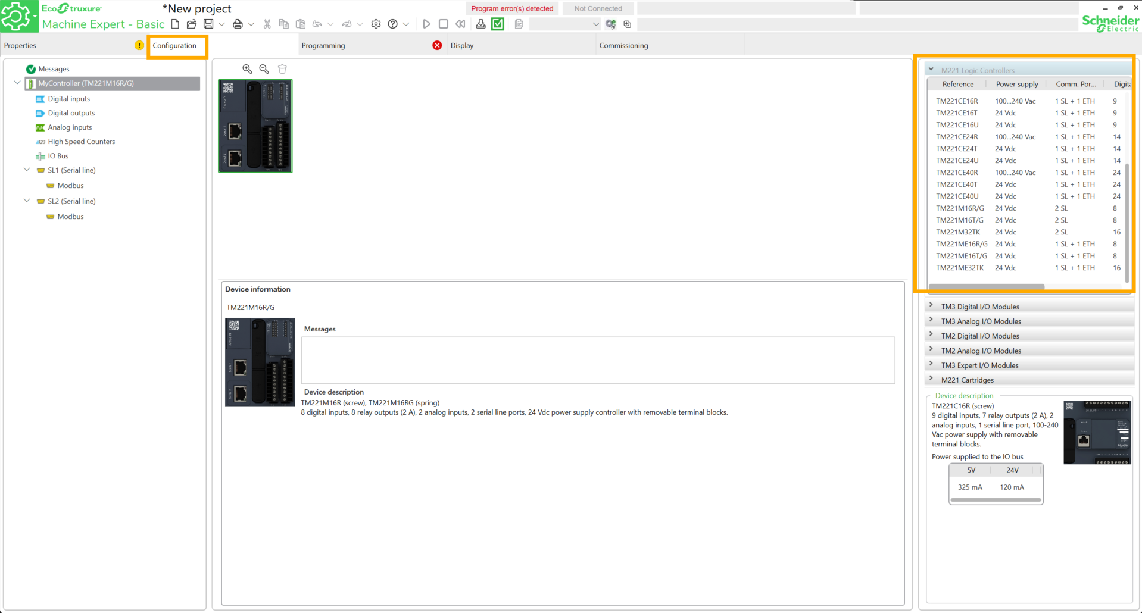This screenshot has width=1142, height=613.
Task: Open the Commissioning tab
Action: (x=623, y=45)
